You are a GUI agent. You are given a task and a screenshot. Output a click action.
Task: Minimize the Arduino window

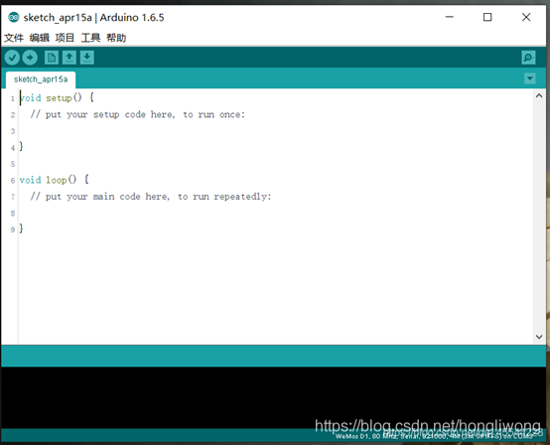coord(450,17)
